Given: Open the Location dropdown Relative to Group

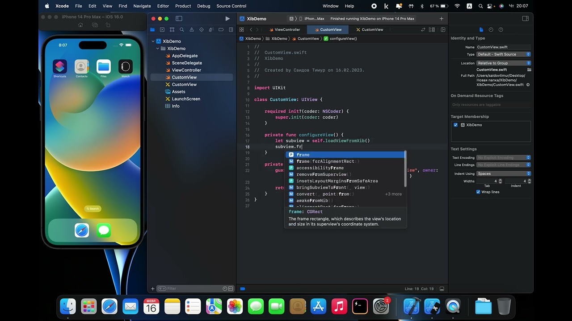Looking at the screenshot, I should tap(504, 63).
